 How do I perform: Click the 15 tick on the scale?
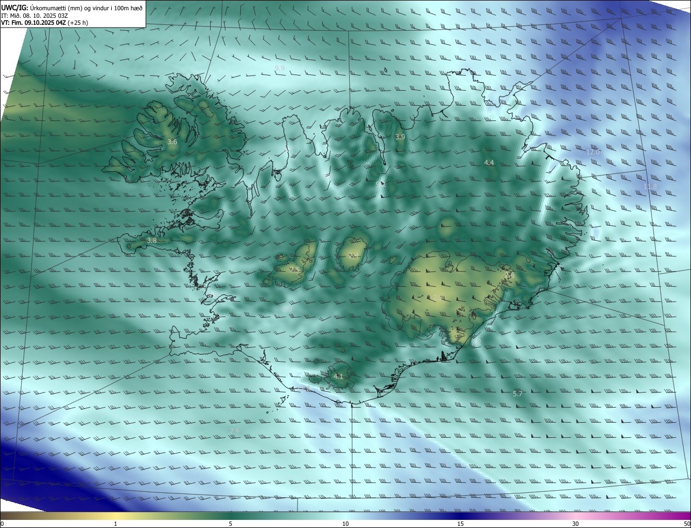click(x=460, y=524)
